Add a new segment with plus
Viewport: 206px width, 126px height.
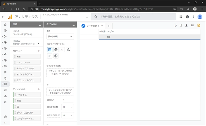39,51
